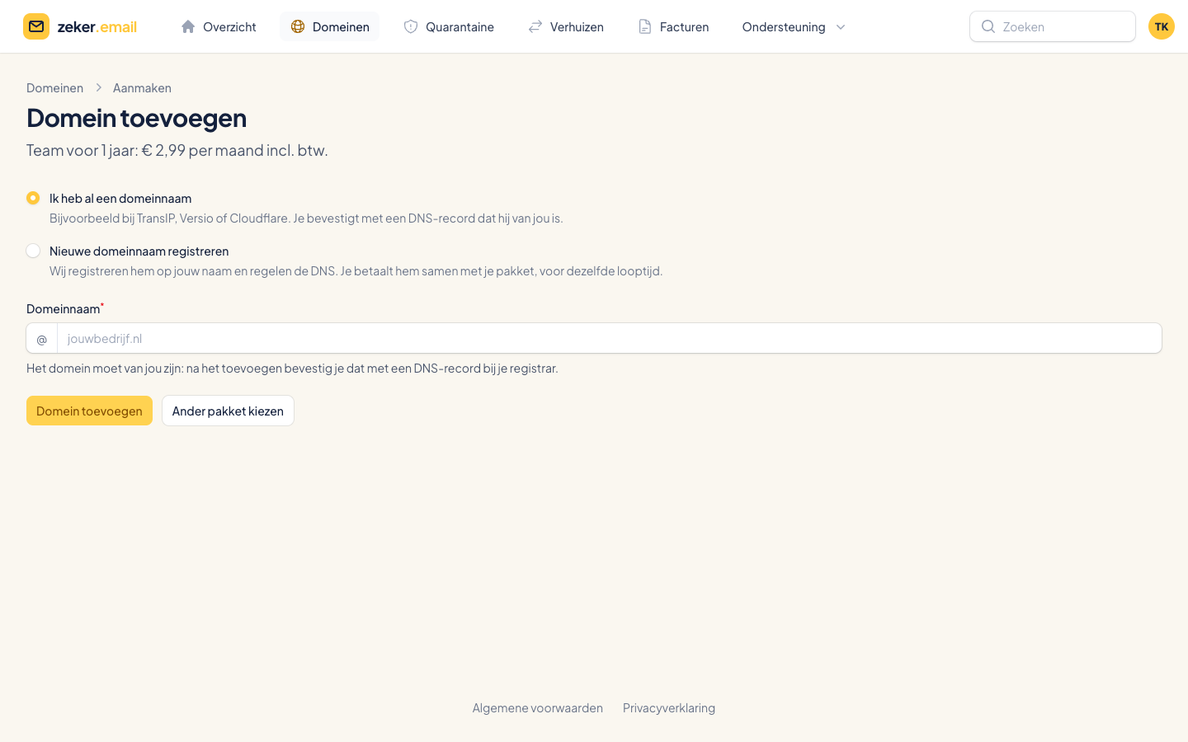This screenshot has height=742, width=1188.
Task: Click the Domeinen breadcrumb link
Action: pos(54,87)
